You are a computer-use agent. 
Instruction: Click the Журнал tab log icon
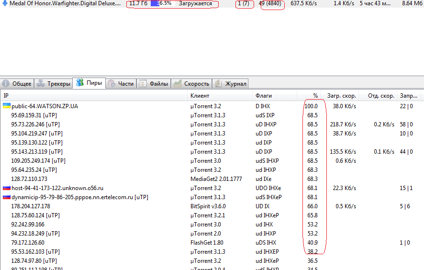coord(218,84)
